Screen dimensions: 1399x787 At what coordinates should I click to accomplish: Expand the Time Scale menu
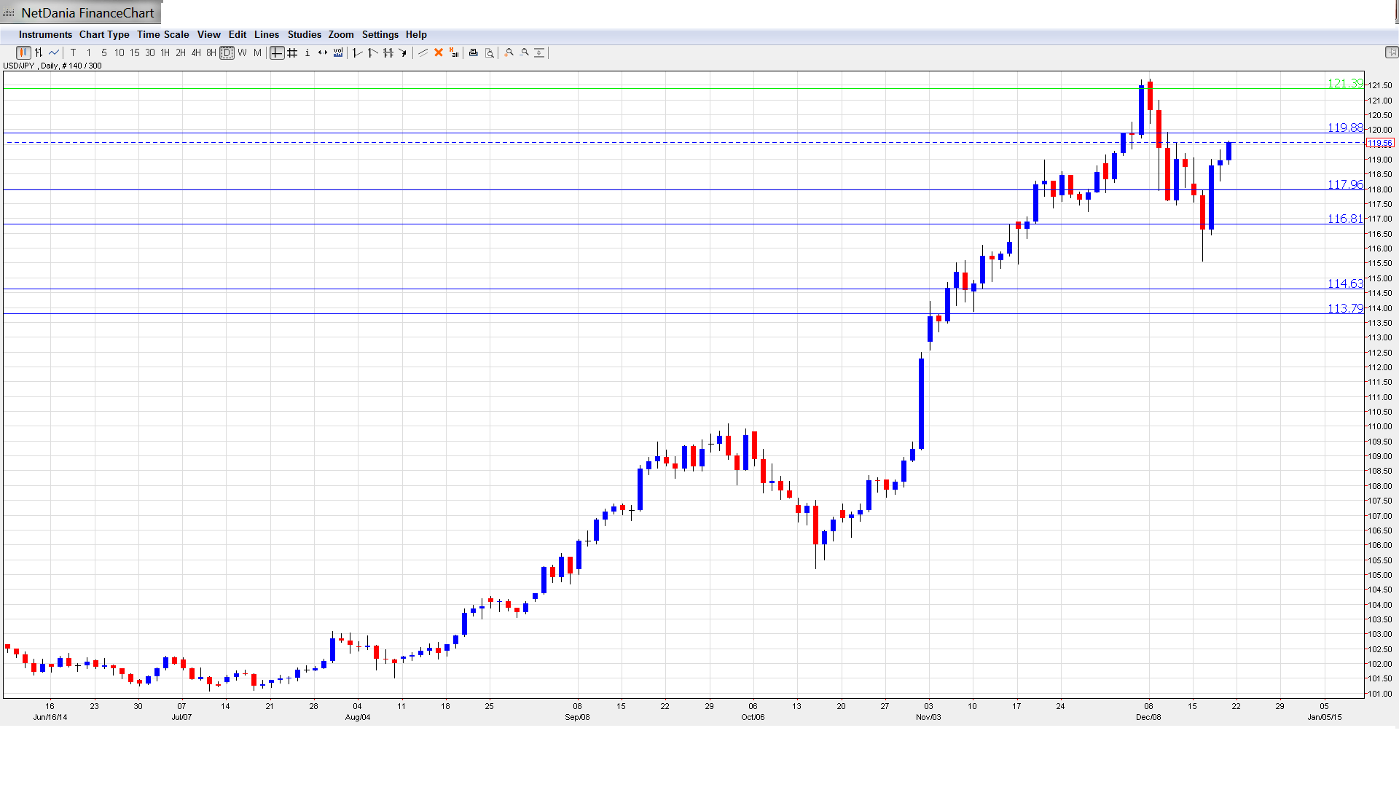point(162,34)
